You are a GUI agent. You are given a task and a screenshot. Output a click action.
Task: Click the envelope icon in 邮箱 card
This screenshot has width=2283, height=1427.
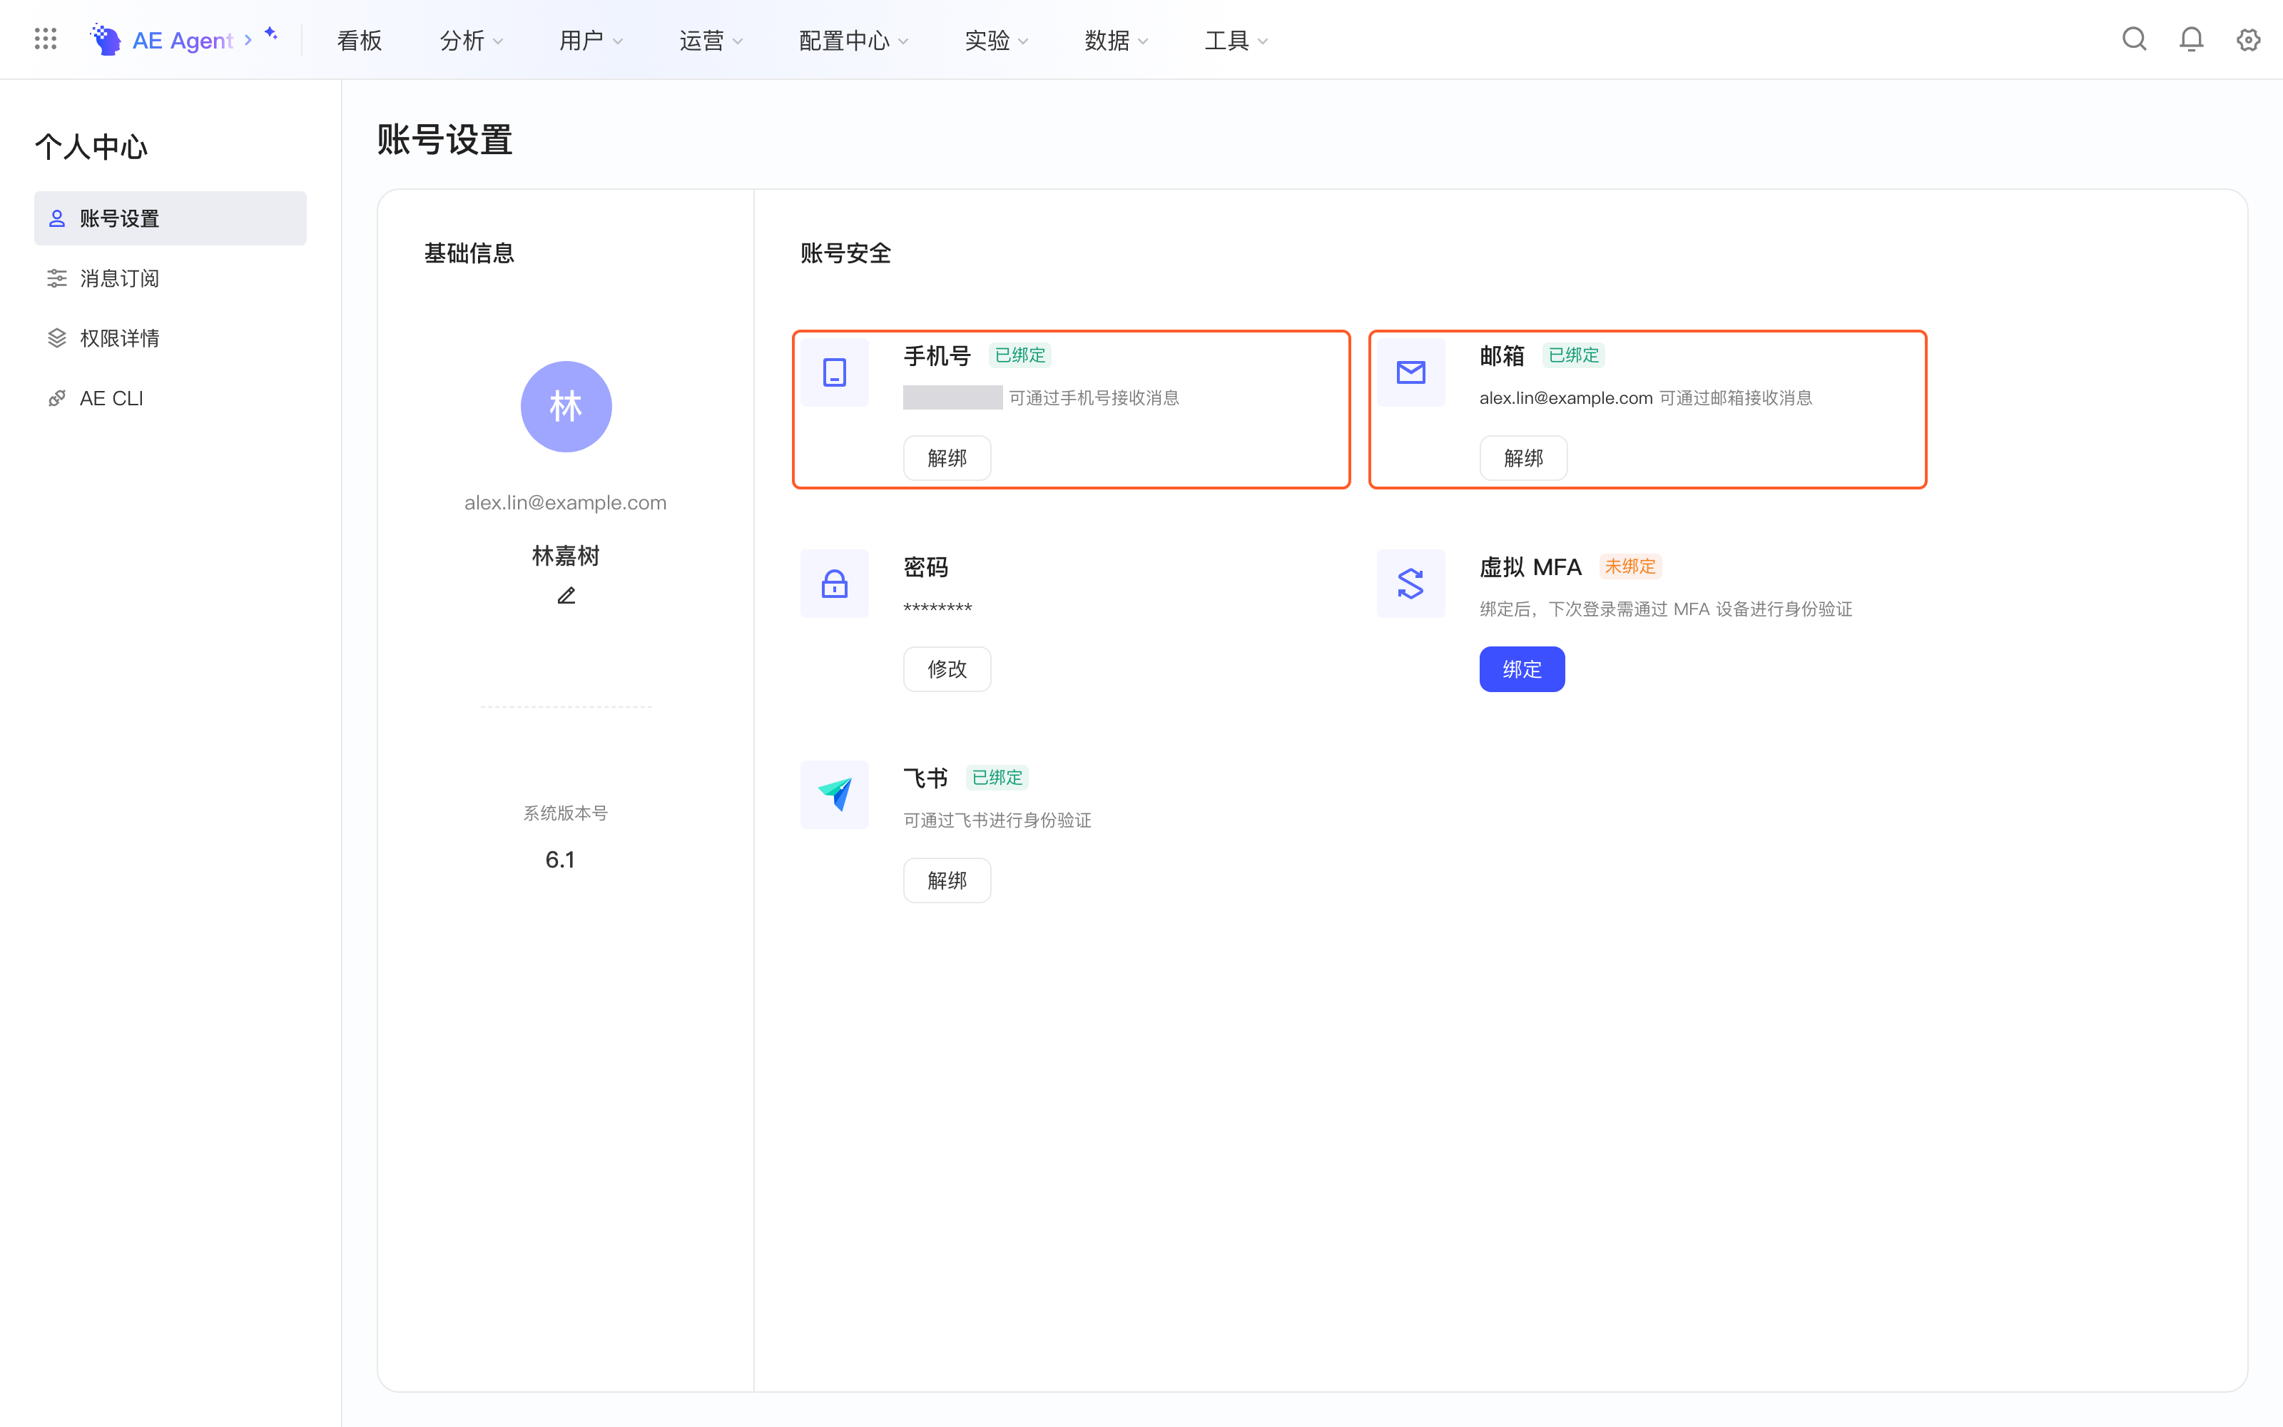point(1410,372)
